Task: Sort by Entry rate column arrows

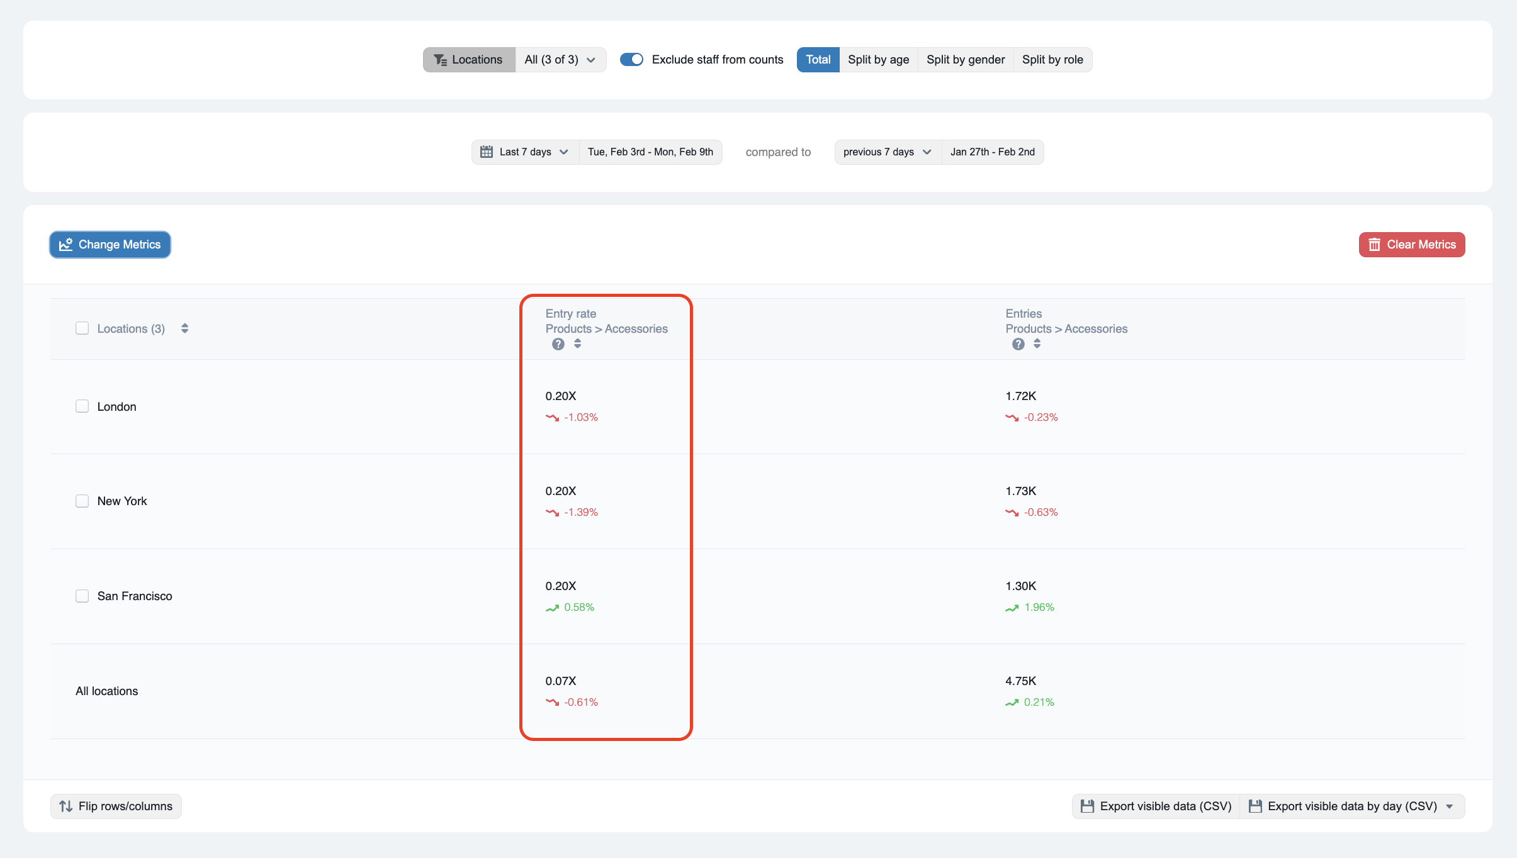Action: [577, 343]
